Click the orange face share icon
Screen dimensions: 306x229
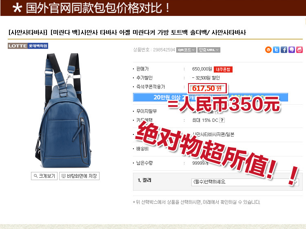click(x=268, y=50)
